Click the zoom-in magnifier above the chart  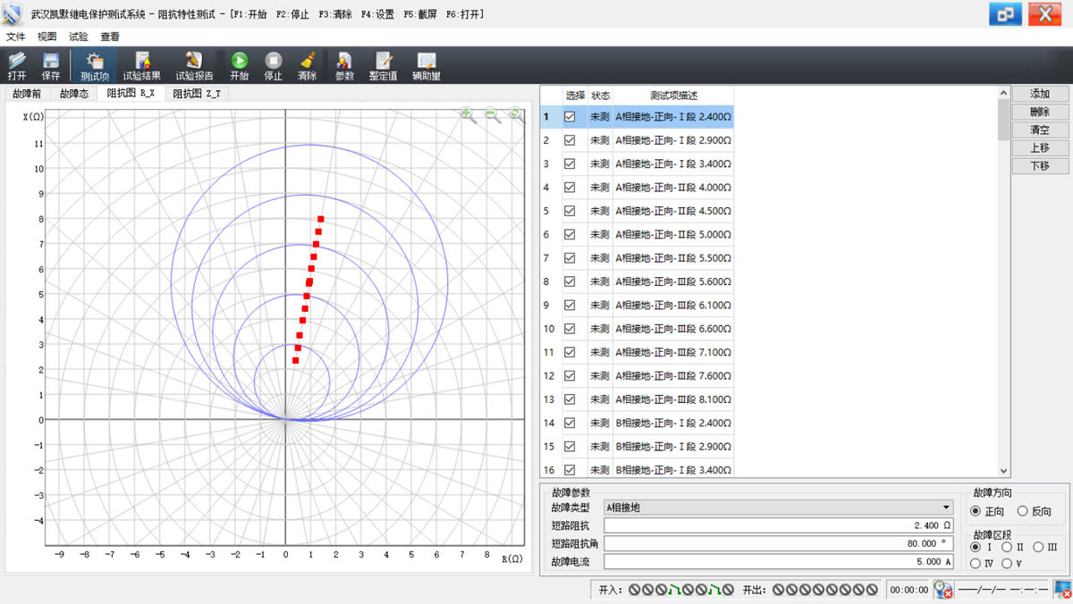[467, 113]
